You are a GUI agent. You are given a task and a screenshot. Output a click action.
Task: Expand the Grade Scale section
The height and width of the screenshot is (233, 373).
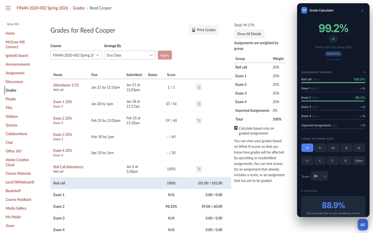(309, 191)
